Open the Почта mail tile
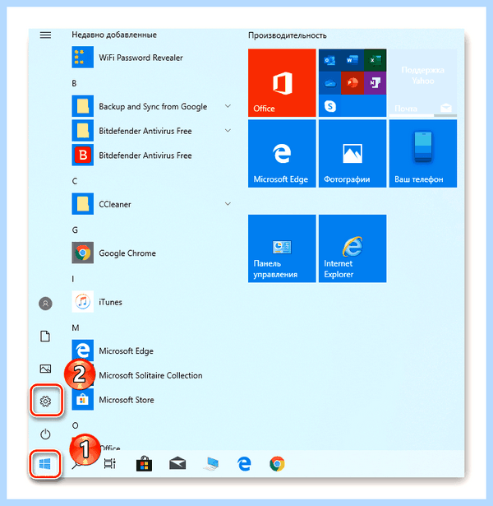The image size is (493, 506). point(423,82)
